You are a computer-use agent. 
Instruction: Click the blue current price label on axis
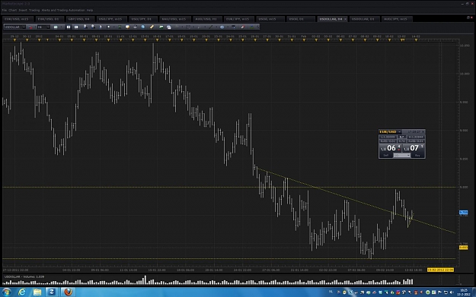[x=463, y=213]
